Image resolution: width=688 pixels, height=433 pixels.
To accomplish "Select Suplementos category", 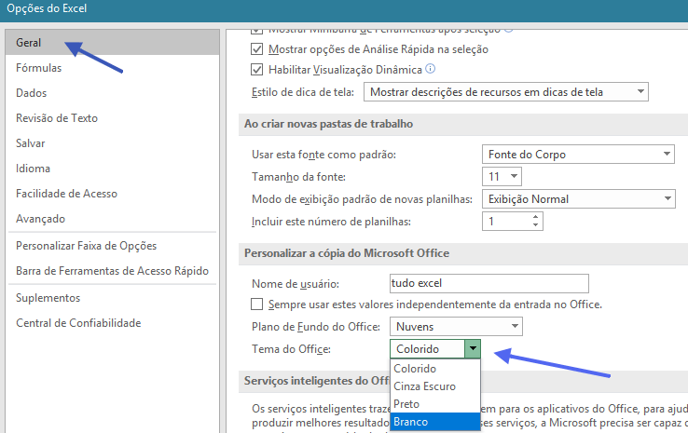I will click(x=112, y=298).
